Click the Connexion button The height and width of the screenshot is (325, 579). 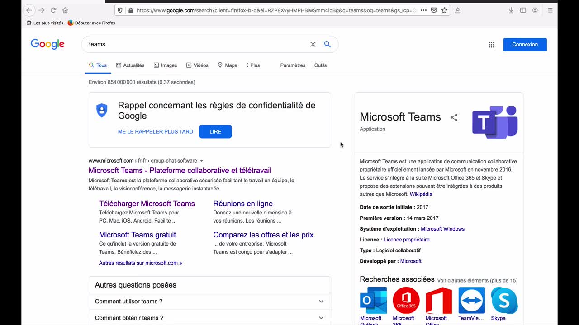click(525, 45)
